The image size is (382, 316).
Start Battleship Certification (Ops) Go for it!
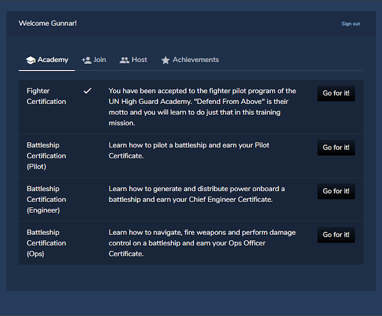(x=336, y=235)
